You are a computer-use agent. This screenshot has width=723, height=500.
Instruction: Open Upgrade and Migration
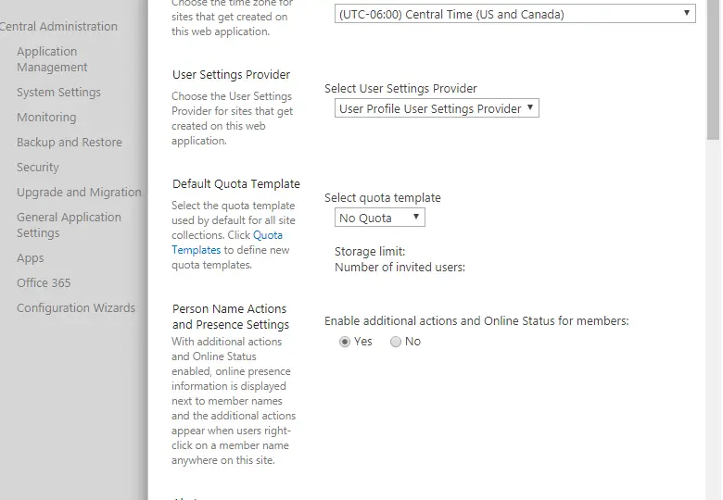[79, 193]
